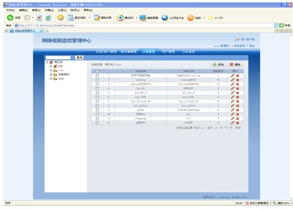Image resolution: width=293 pixels, height=209 pixels.
Task: Tick the checkbox for row 11
Action: tap(97, 119)
